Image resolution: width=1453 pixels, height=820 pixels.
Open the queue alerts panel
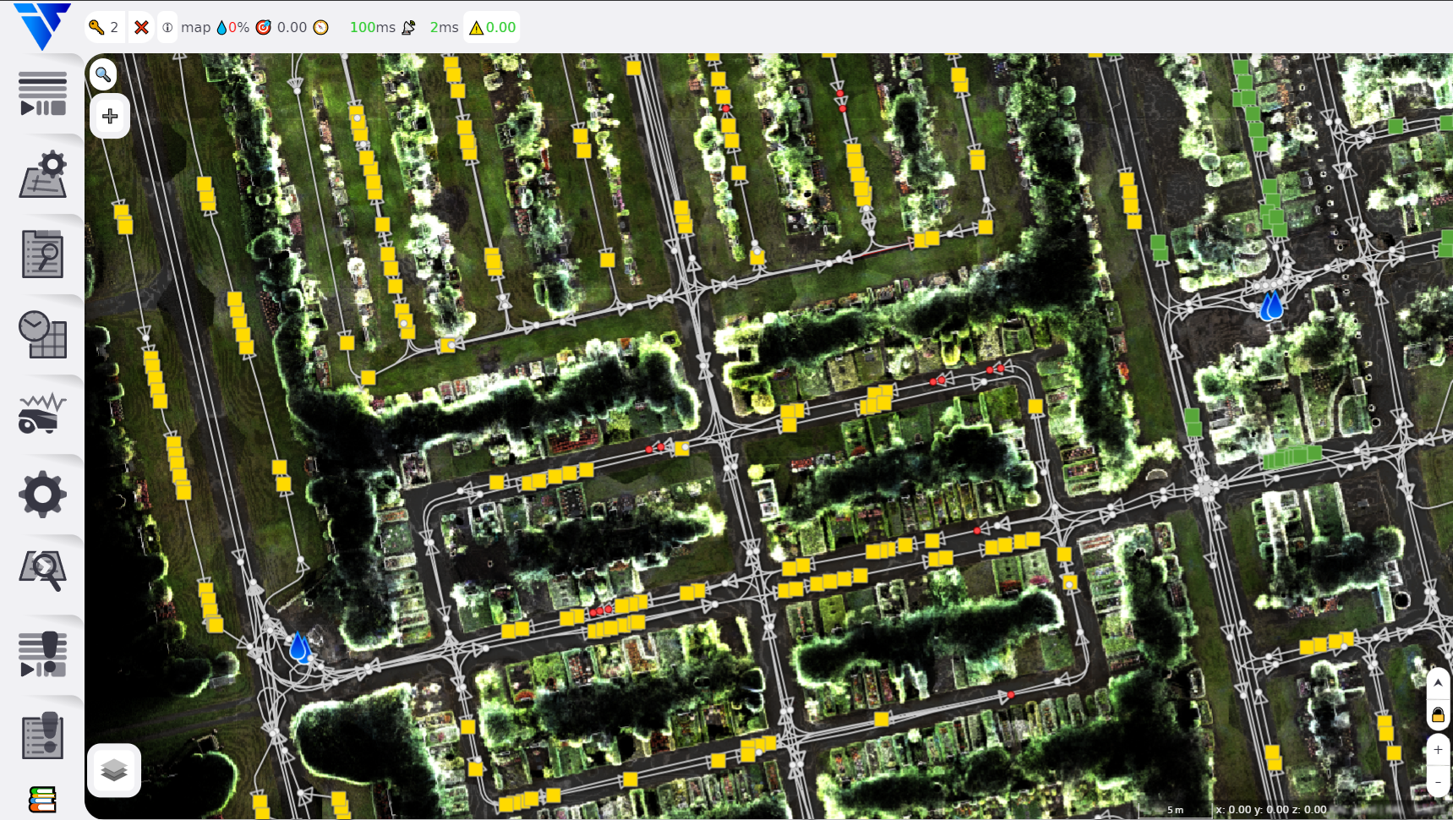coord(42,654)
